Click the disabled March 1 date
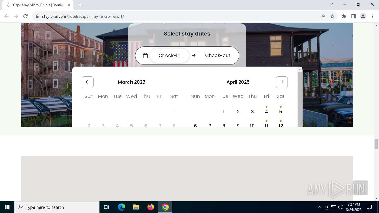This screenshot has width=379, height=213. [x=174, y=112]
